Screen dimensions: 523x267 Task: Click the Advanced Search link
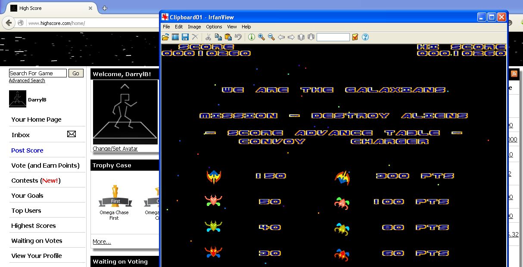(27, 80)
